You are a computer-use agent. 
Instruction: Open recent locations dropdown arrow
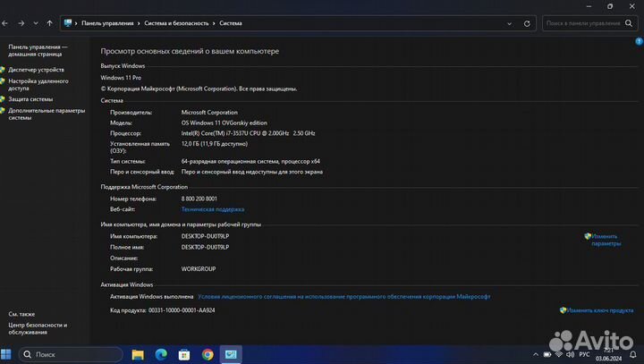[x=36, y=23]
